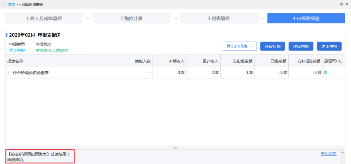Click the 是否可申... column header

coord(333,61)
